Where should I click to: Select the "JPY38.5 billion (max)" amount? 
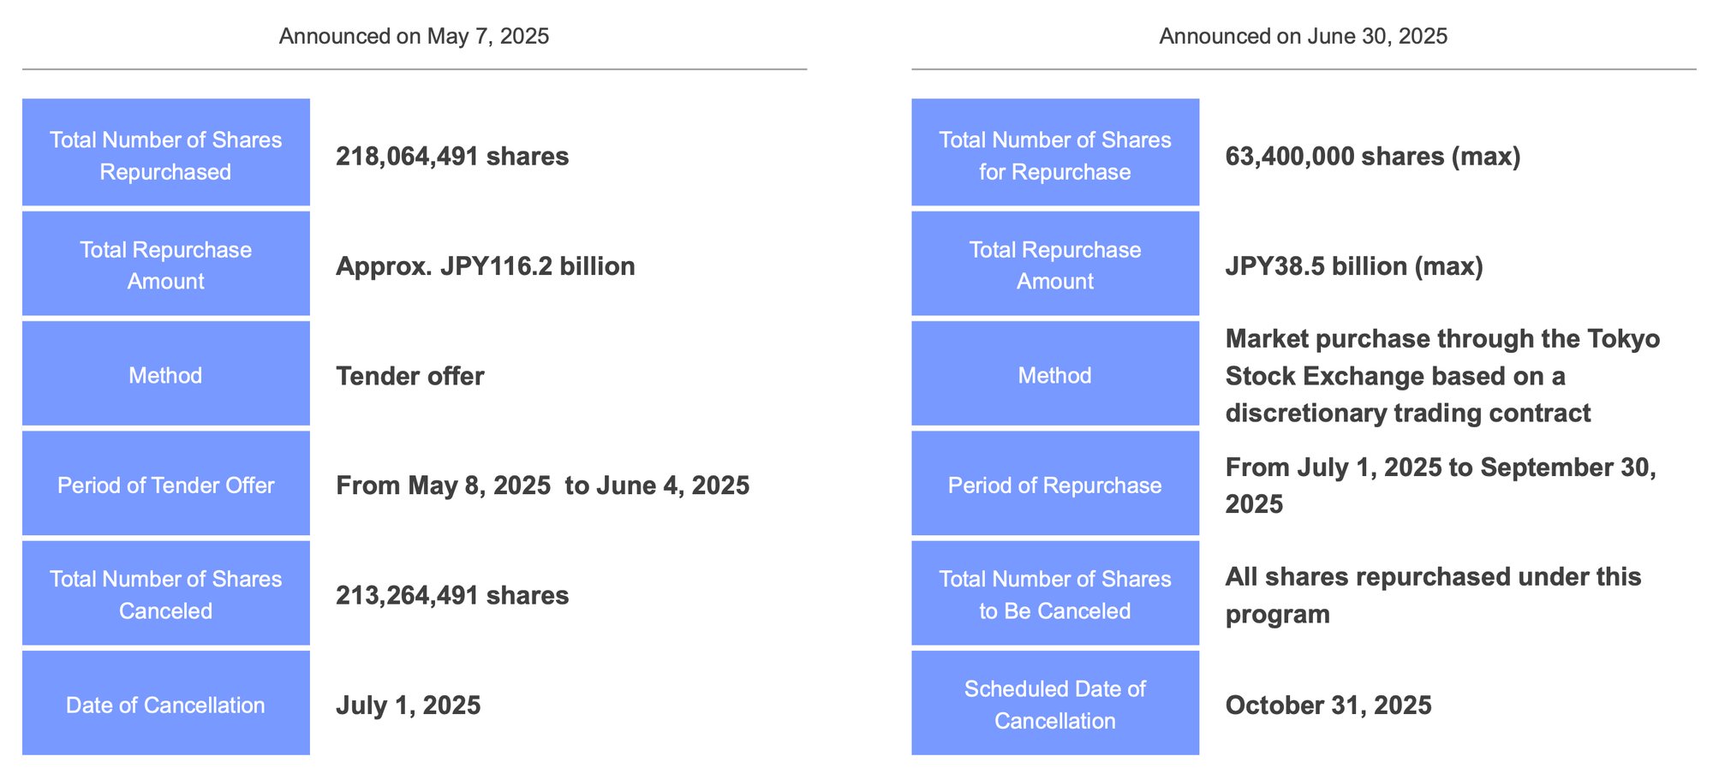(x=1353, y=266)
